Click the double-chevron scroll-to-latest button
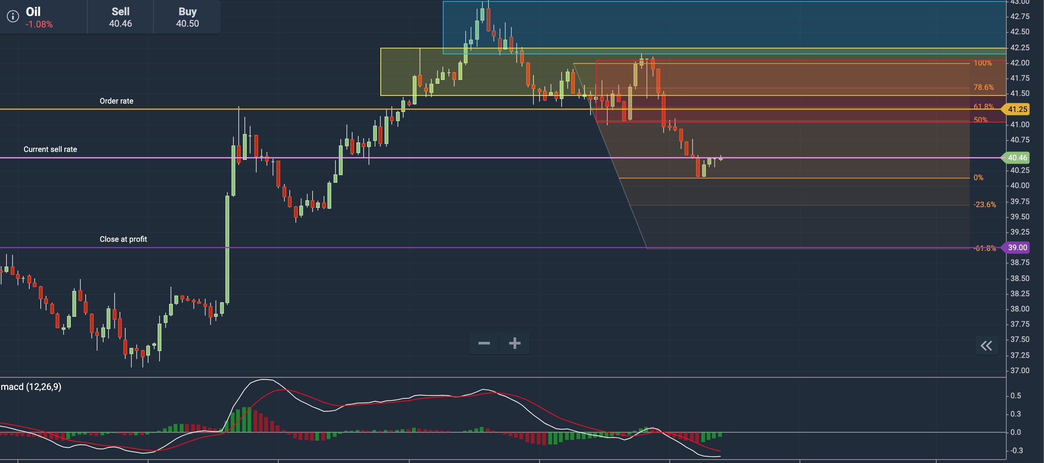Screen dimensions: 1044x463 click(986, 346)
